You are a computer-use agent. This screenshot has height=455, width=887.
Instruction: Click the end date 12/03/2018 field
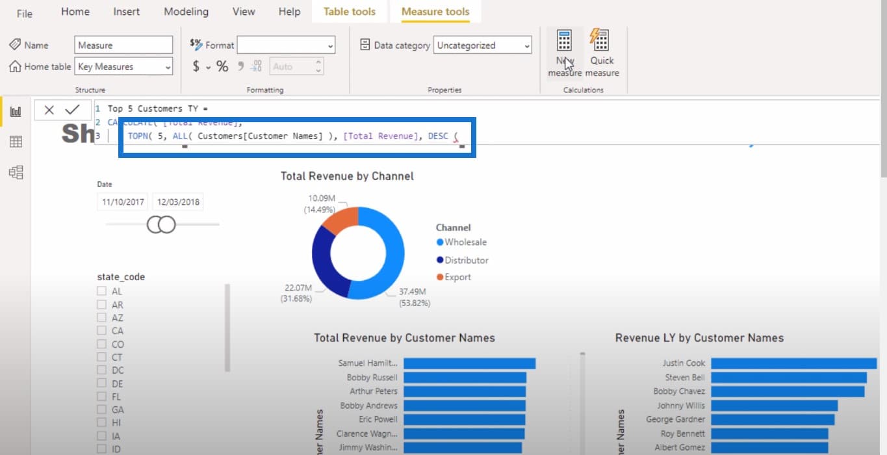(x=178, y=201)
